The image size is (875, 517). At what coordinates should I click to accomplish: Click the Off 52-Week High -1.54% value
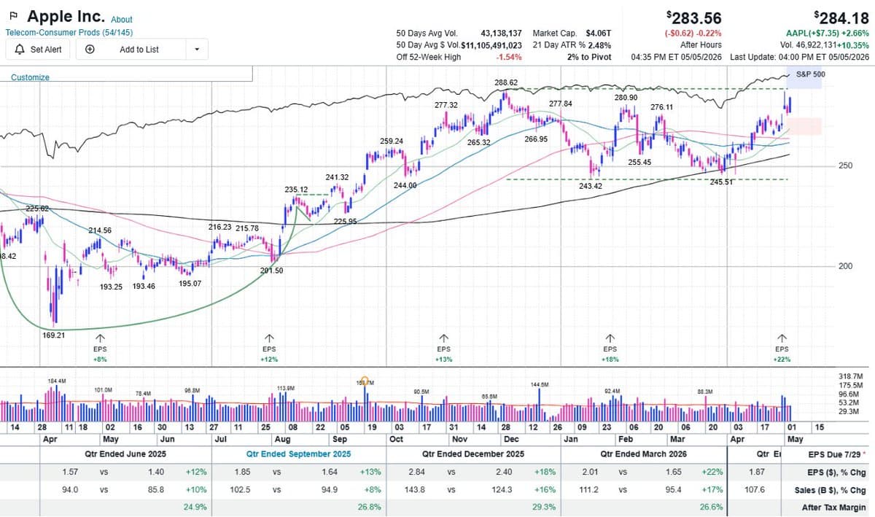click(x=509, y=57)
